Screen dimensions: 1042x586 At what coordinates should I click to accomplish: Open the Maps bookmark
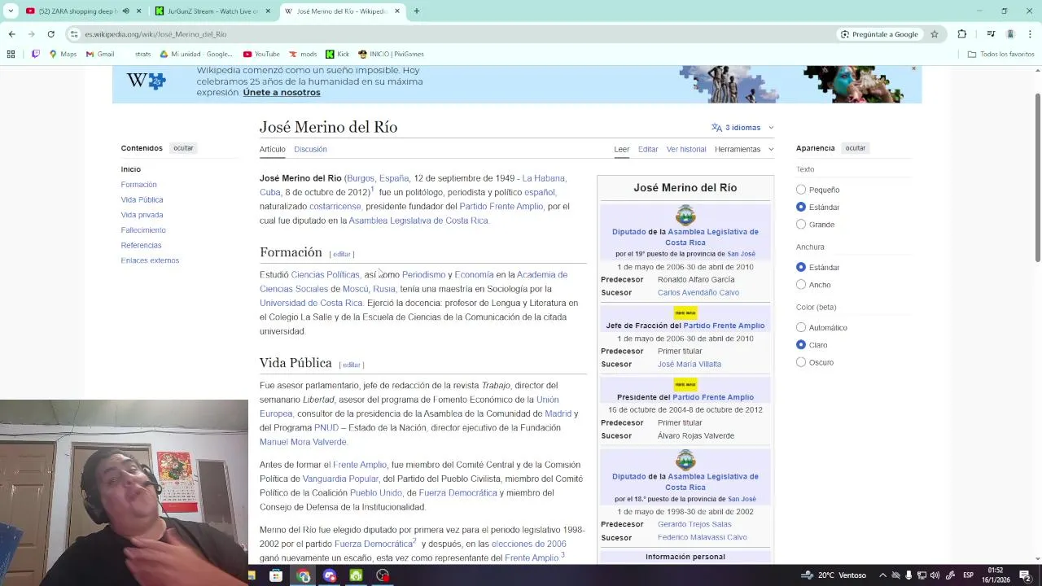pos(63,54)
